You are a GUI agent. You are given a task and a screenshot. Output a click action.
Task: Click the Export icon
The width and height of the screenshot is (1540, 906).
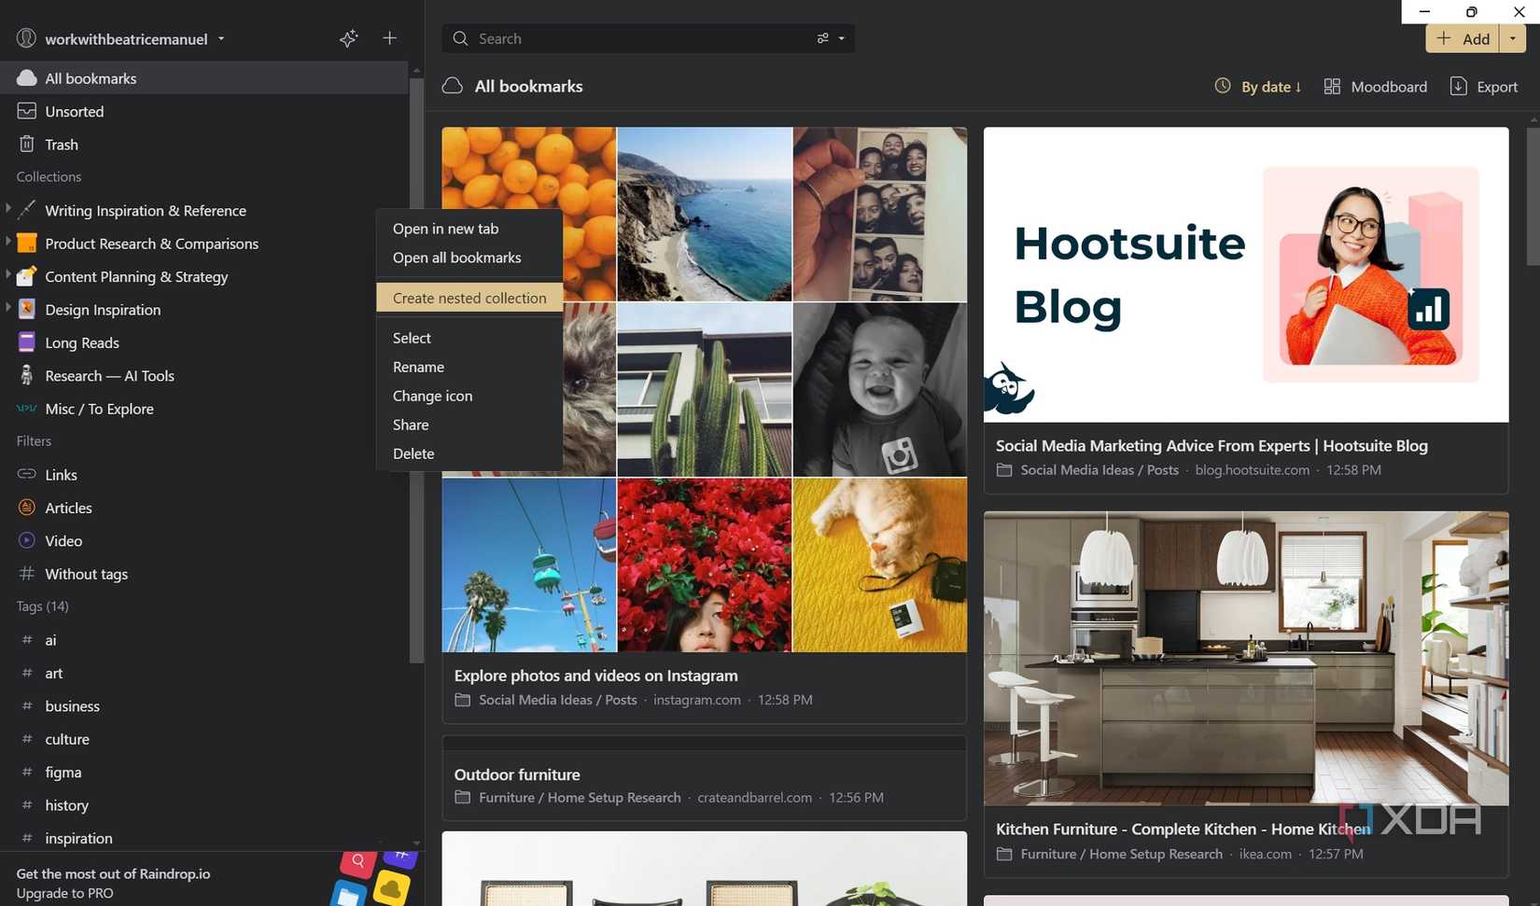pos(1460,86)
